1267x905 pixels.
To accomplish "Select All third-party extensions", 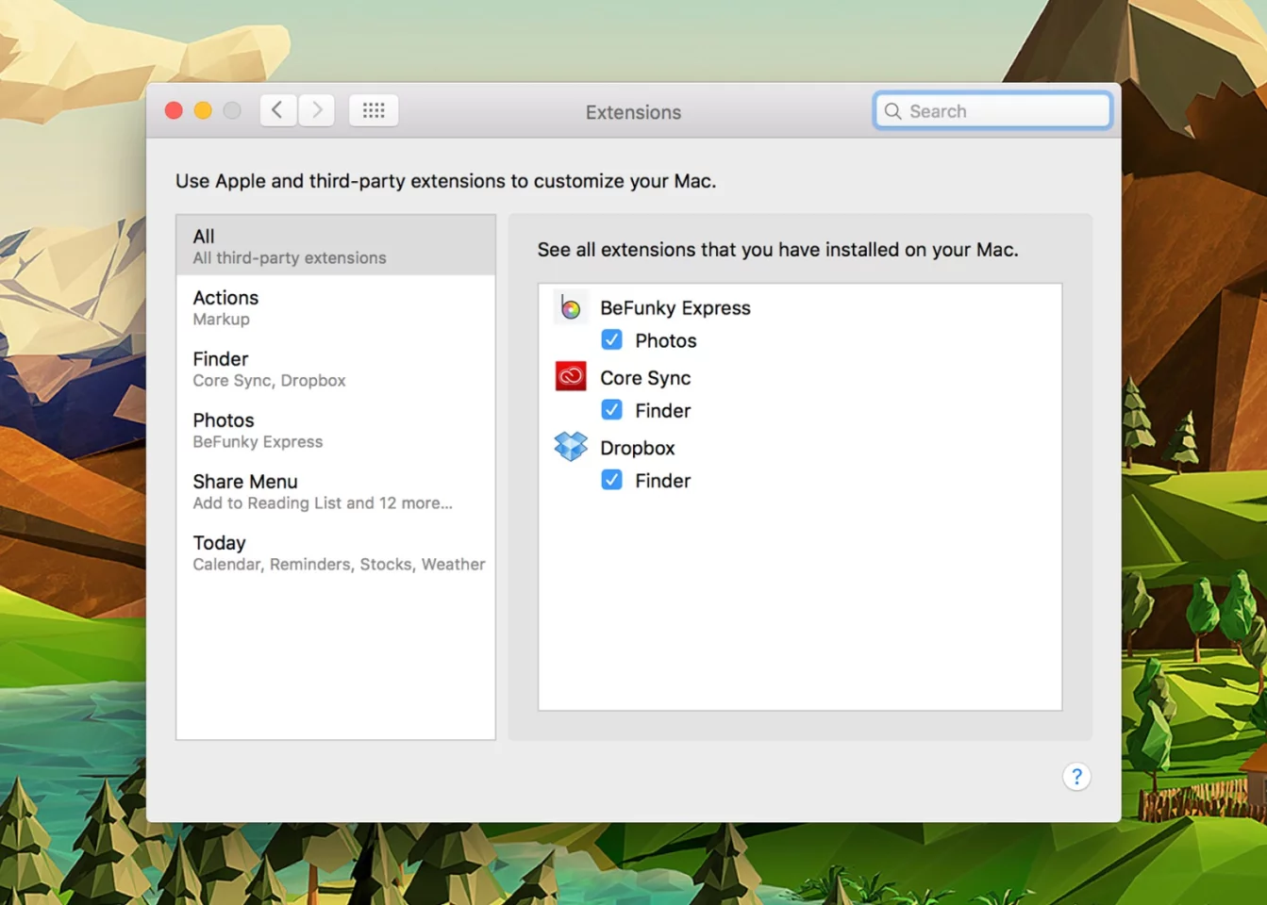I will tap(289, 245).
